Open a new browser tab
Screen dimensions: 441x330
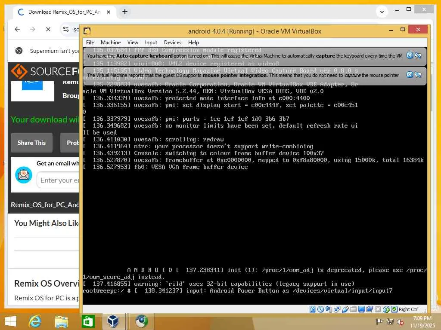click(125, 12)
